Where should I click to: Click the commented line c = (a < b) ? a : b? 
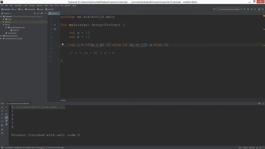(92, 53)
